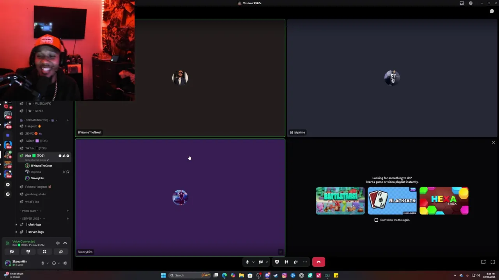Open noise suppression icon in Voice Connected panel
The width and height of the screenshot is (499, 280).
click(x=58, y=243)
